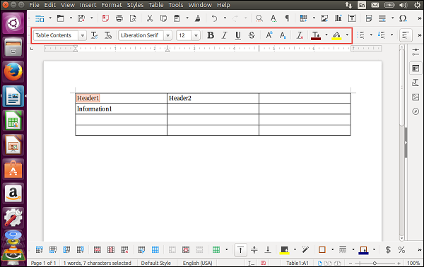Click Align Top in table toolbar
Screen dimensions: 424x267
240,249
